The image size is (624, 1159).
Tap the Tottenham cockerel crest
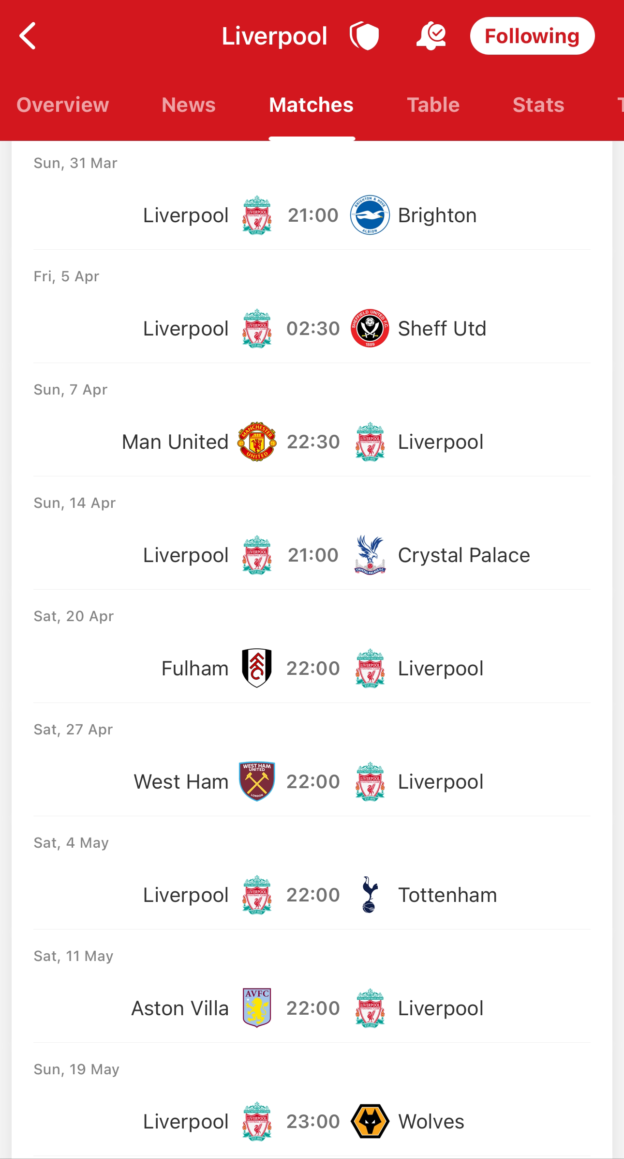pyautogui.click(x=370, y=895)
